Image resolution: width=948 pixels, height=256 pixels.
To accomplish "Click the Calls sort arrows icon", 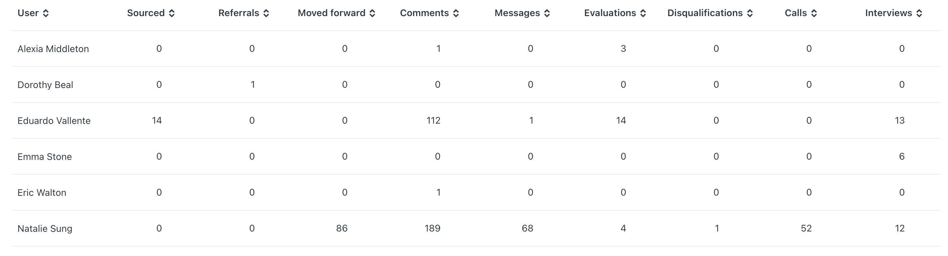I will [814, 13].
